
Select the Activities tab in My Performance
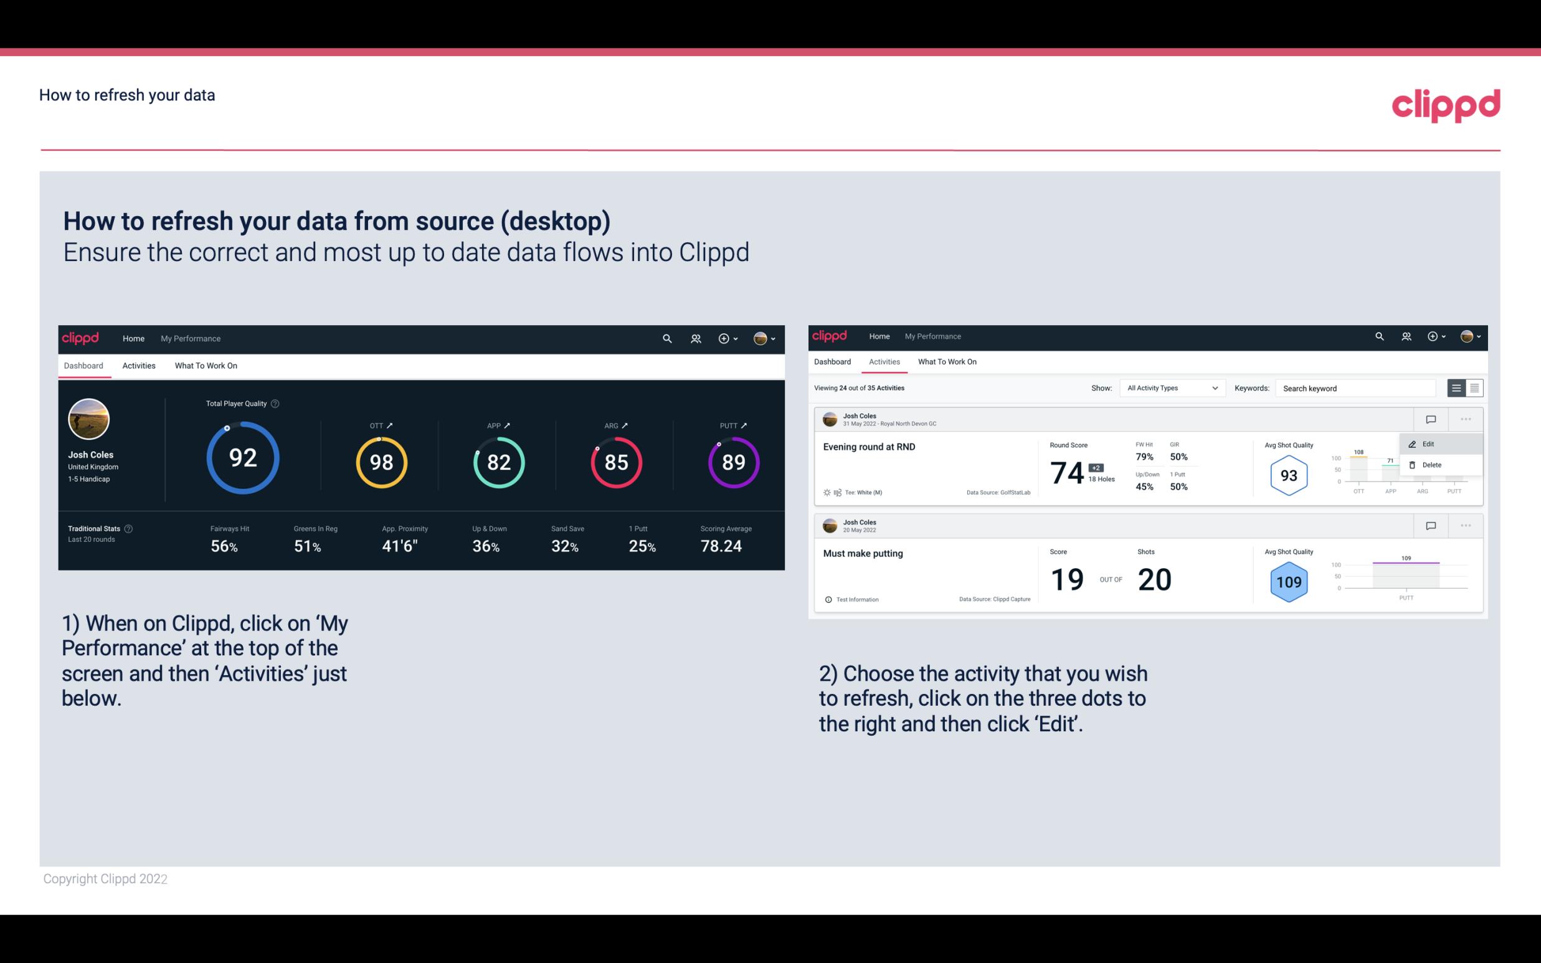click(136, 365)
